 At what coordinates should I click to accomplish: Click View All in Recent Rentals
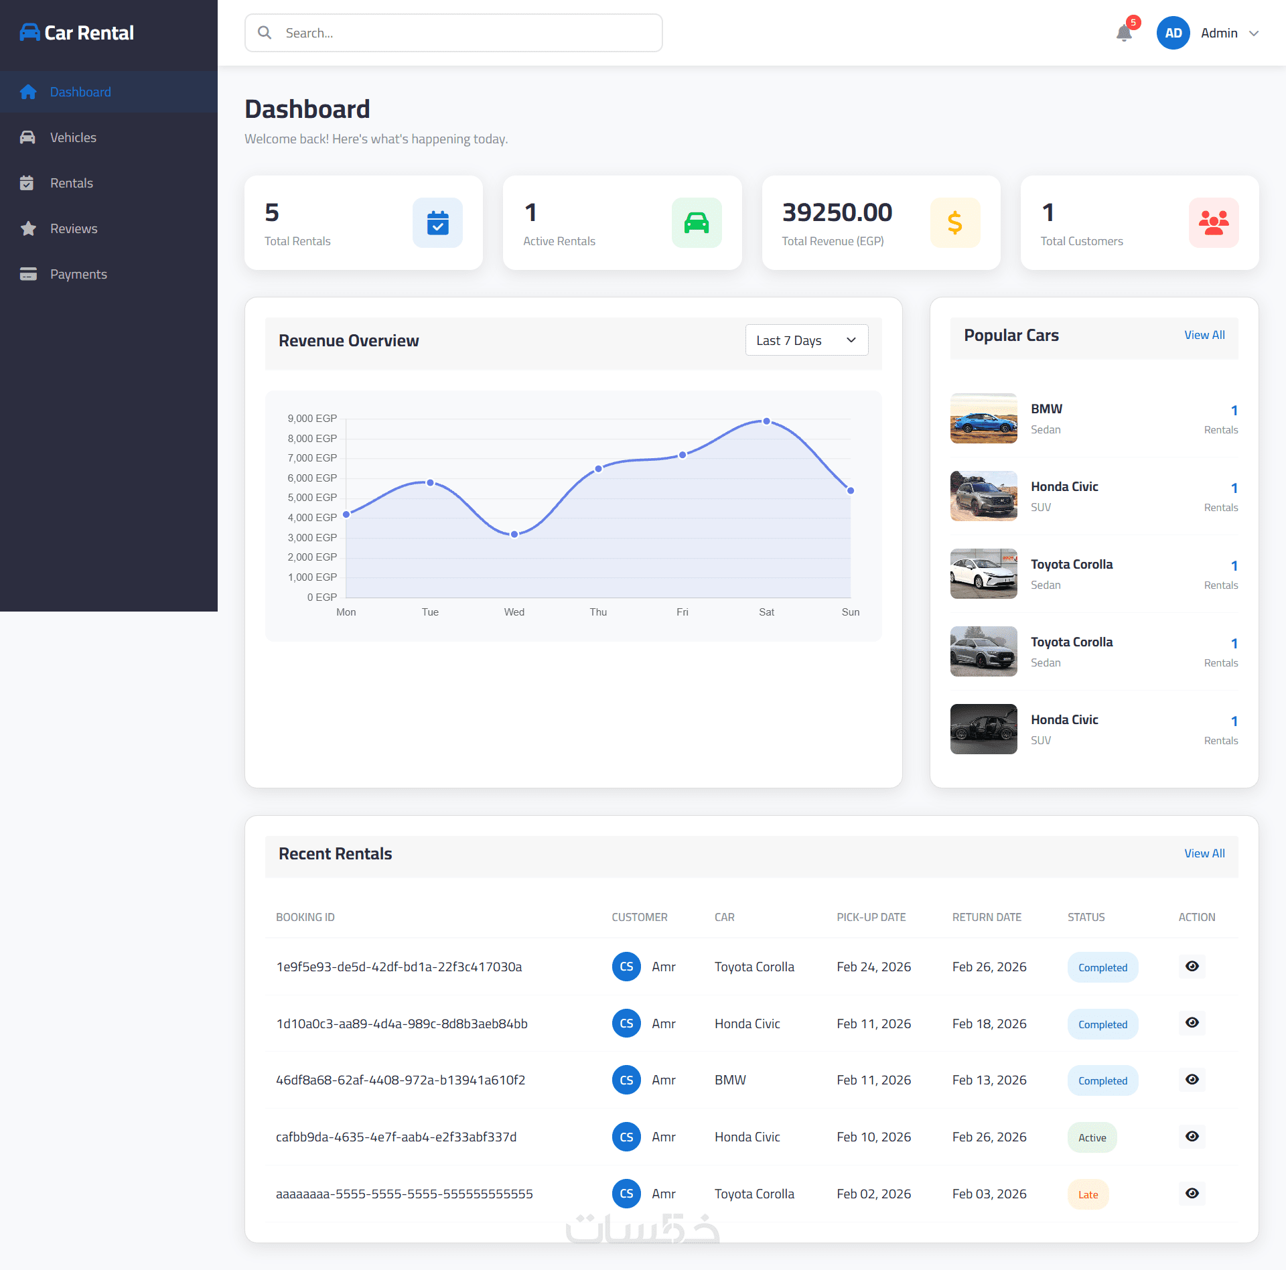[1204, 853]
